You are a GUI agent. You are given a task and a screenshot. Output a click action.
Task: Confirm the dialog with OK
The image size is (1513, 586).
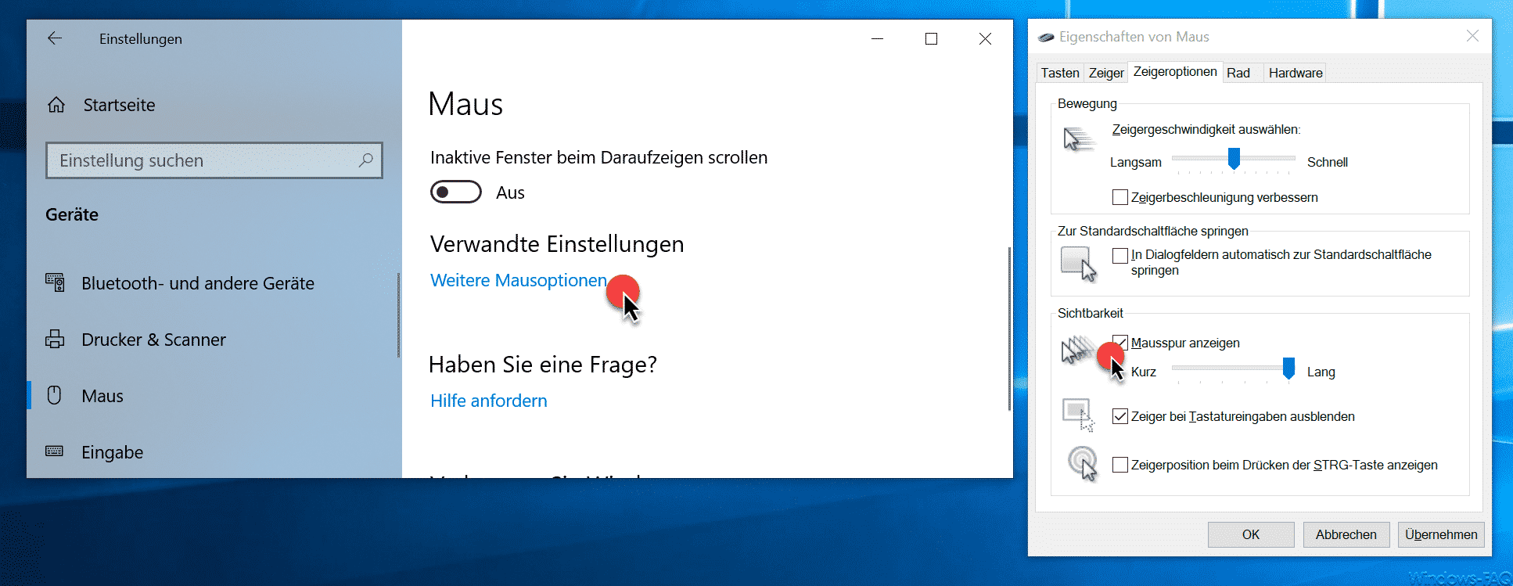click(x=1251, y=534)
